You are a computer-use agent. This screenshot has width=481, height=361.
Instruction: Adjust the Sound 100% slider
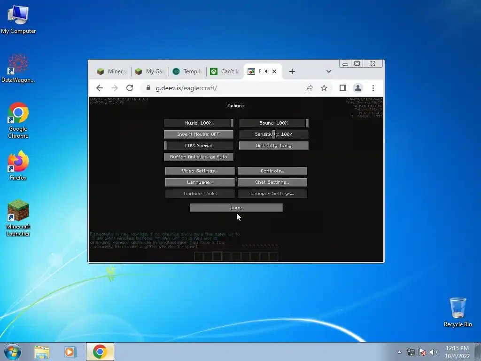click(274, 123)
